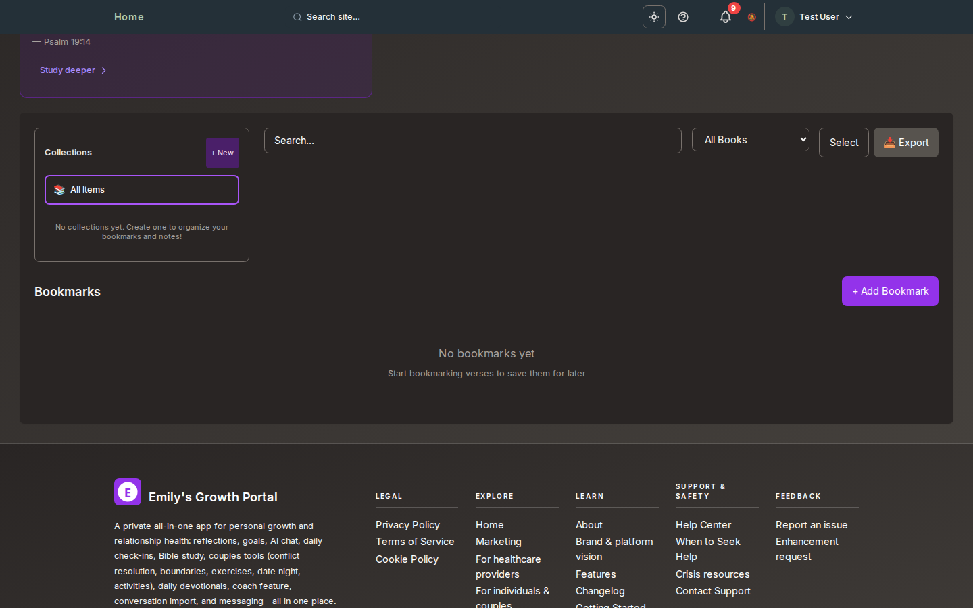
Task: Select the All Items collection
Action: coord(142,190)
